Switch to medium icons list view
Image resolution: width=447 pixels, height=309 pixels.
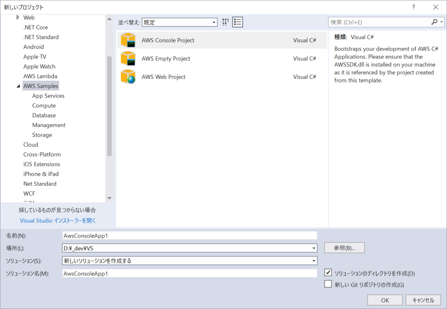pos(237,22)
